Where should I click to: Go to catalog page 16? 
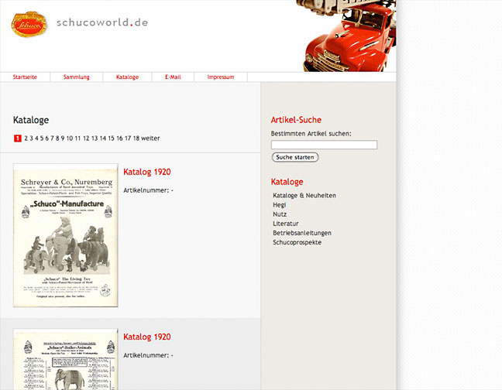point(119,139)
